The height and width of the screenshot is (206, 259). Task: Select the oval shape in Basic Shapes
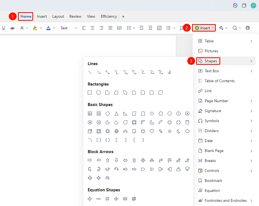click(108, 114)
